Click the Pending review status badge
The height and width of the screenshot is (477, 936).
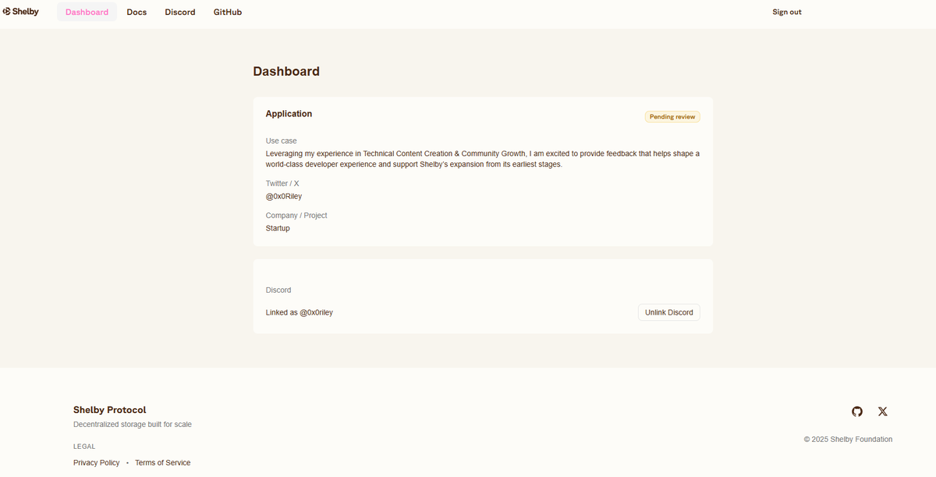point(672,116)
